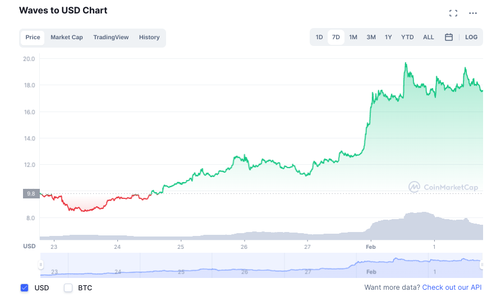Click the mini timeline range selector
Viewport: 487px width, 306px height.
(261, 265)
